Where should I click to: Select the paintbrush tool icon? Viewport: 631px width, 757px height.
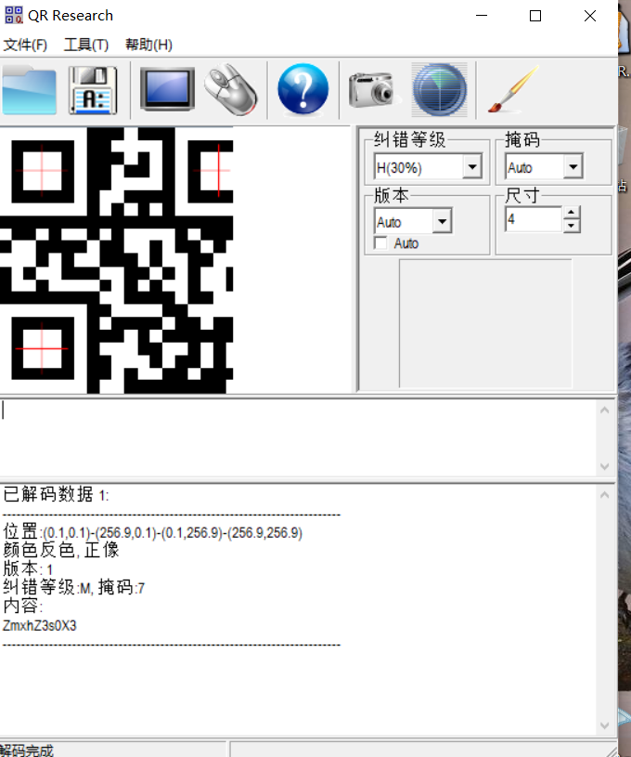508,90
